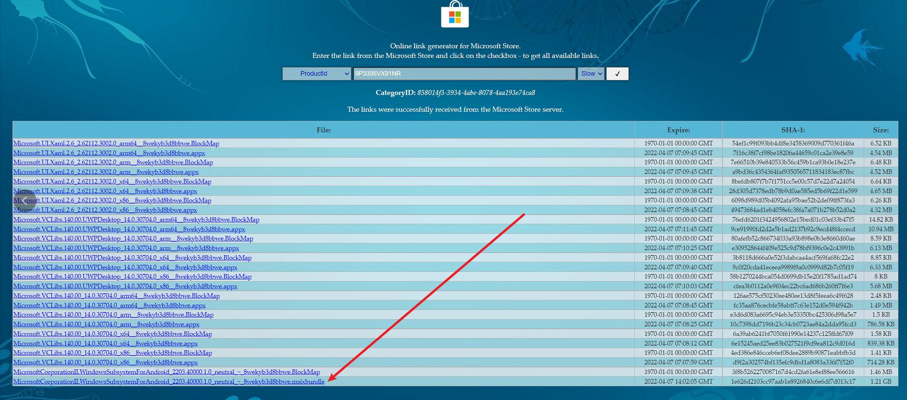
Task: Open VCLibs.140.00.UWPDesktop x64 BlockMap link
Action: pos(132,258)
